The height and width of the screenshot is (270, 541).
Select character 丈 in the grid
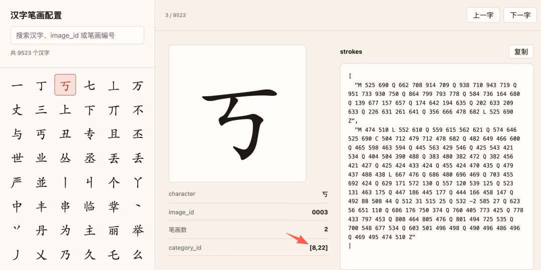pos(17,109)
